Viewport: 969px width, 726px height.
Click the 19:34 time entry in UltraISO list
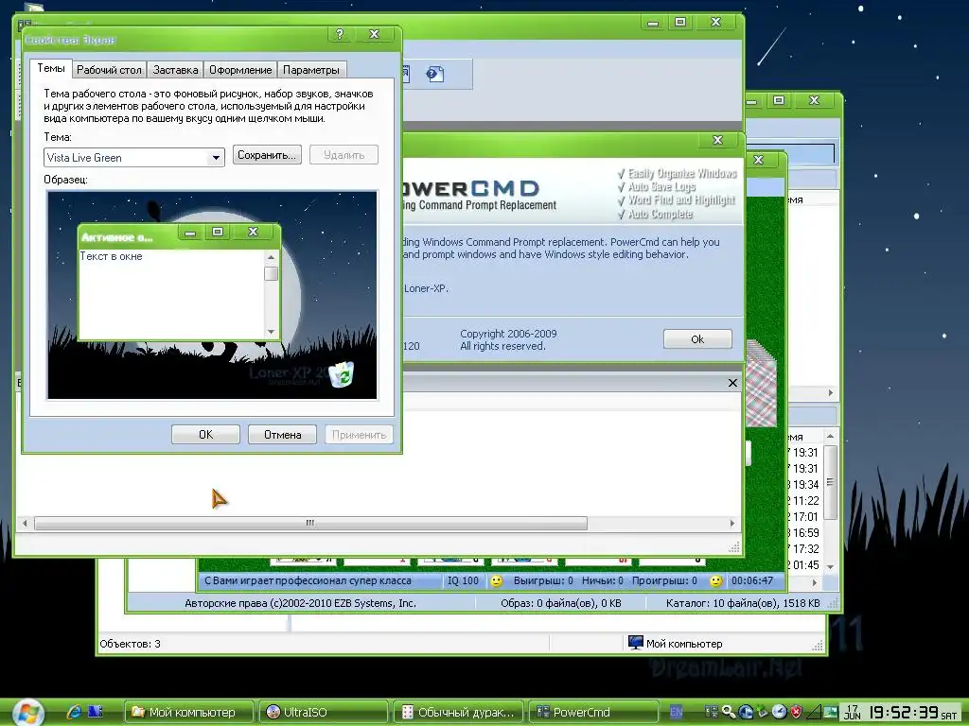pos(806,485)
